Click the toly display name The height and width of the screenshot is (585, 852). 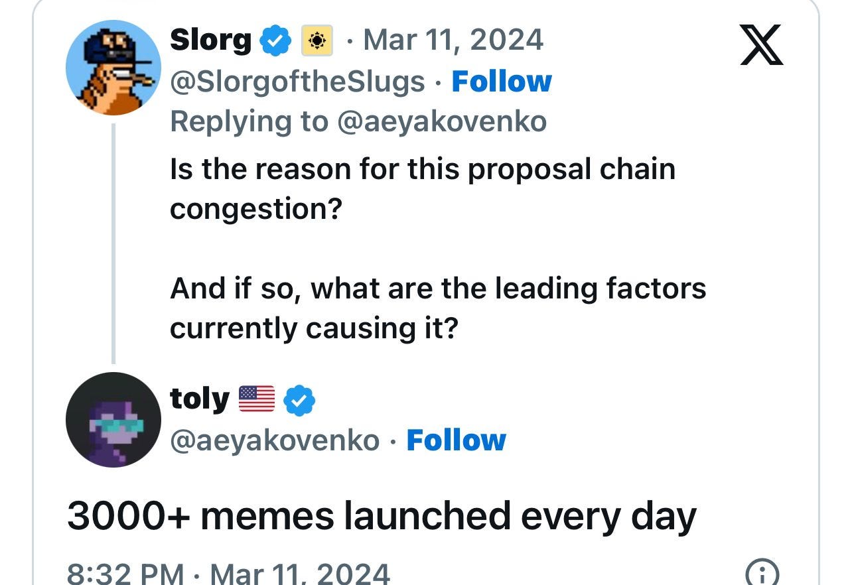(x=198, y=398)
